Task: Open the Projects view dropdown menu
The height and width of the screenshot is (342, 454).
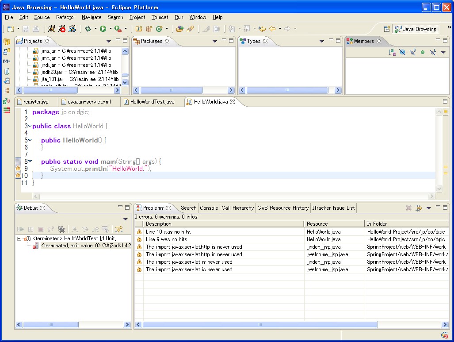Action: (x=109, y=41)
